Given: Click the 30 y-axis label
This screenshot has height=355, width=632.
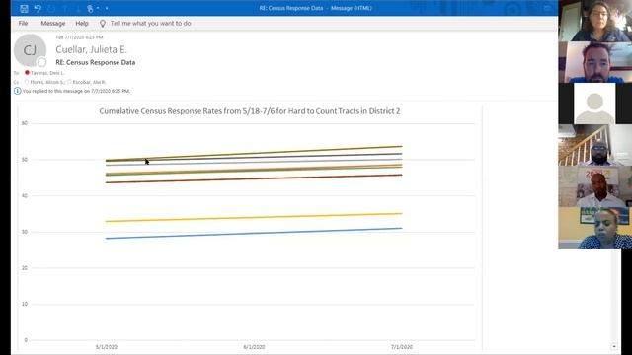Looking at the screenshot, I should pyautogui.click(x=25, y=232).
